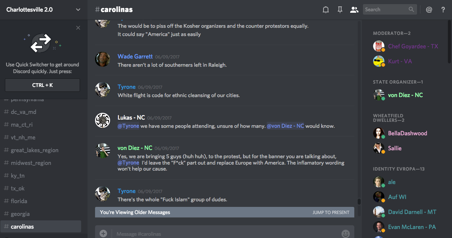Open the help question mark
The height and width of the screenshot is (238, 452).
(443, 10)
